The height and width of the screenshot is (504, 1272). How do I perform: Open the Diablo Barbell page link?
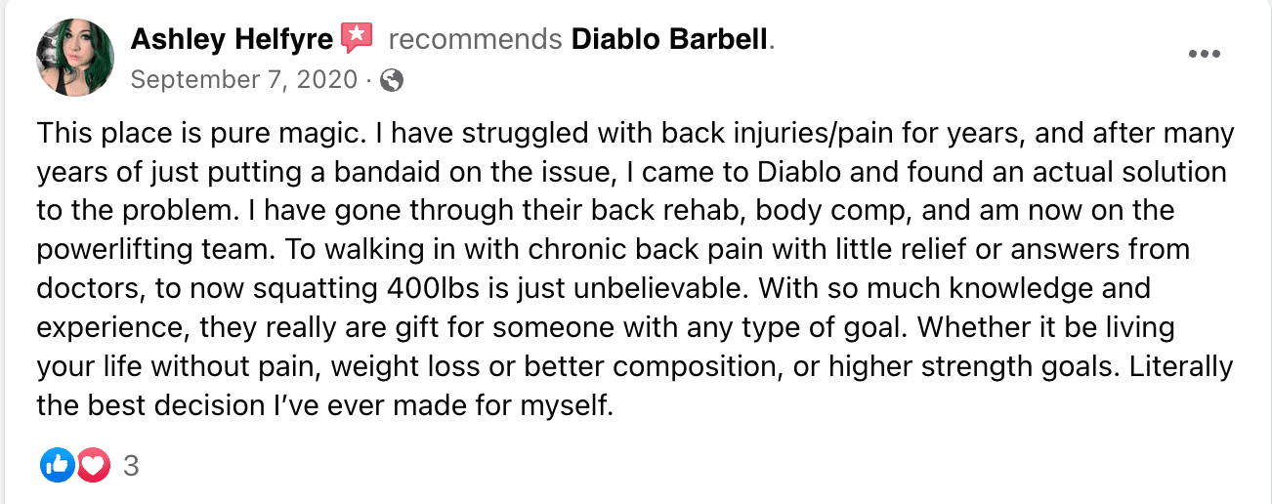(x=670, y=39)
